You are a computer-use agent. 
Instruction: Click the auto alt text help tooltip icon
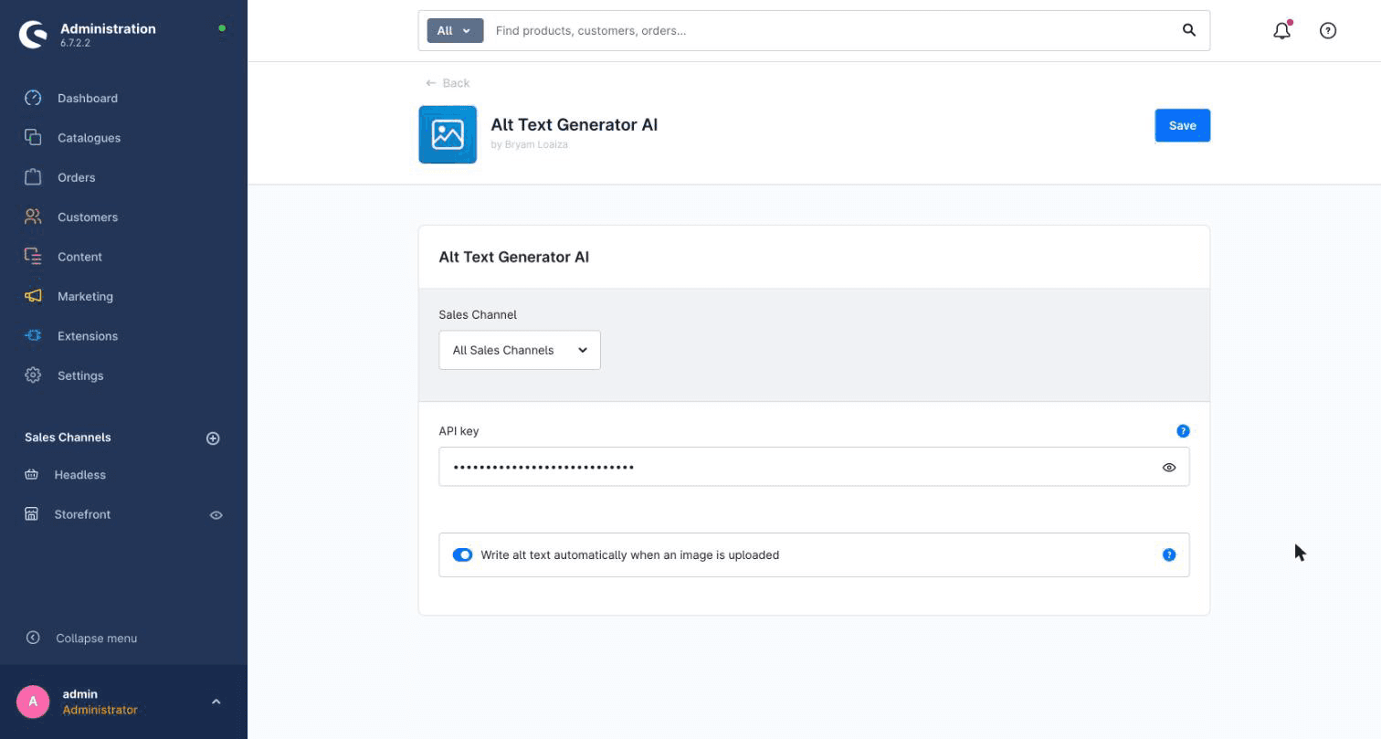click(1169, 555)
